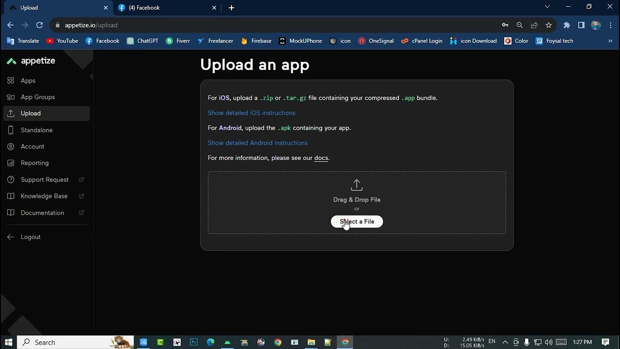This screenshot has height=349, width=620.
Task: Open the Foysal tech bookmark
Action: 554,41
